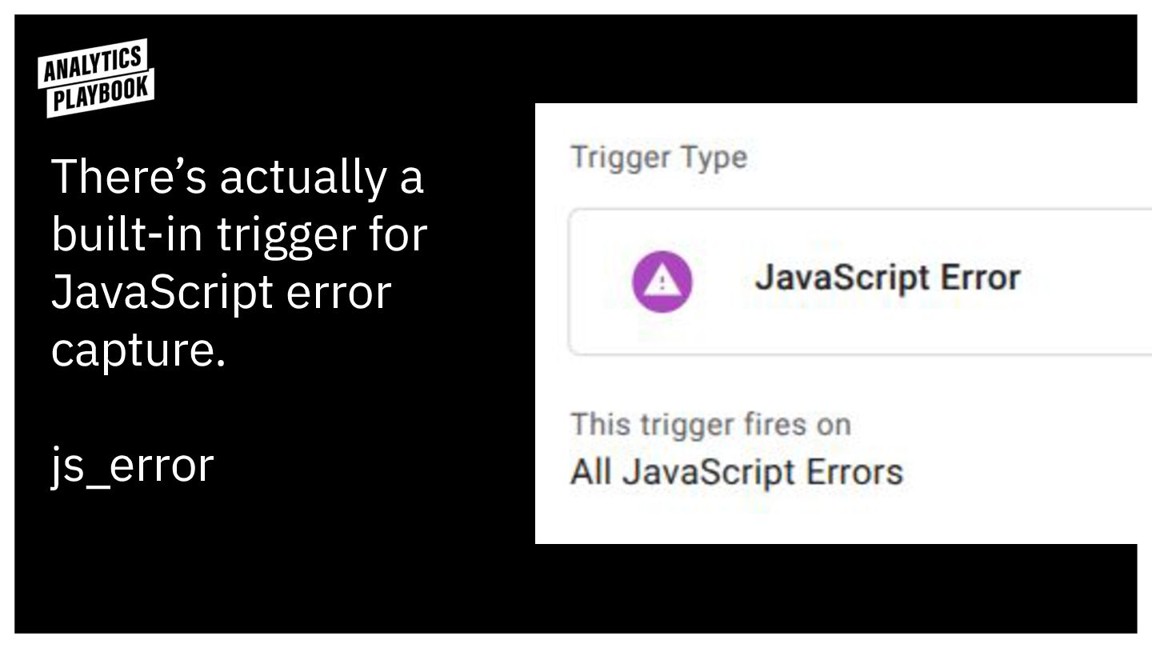The width and height of the screenshot is (1152, 648).
Task: Click the 'There's actually a' headline line
Action: point(237,177)
